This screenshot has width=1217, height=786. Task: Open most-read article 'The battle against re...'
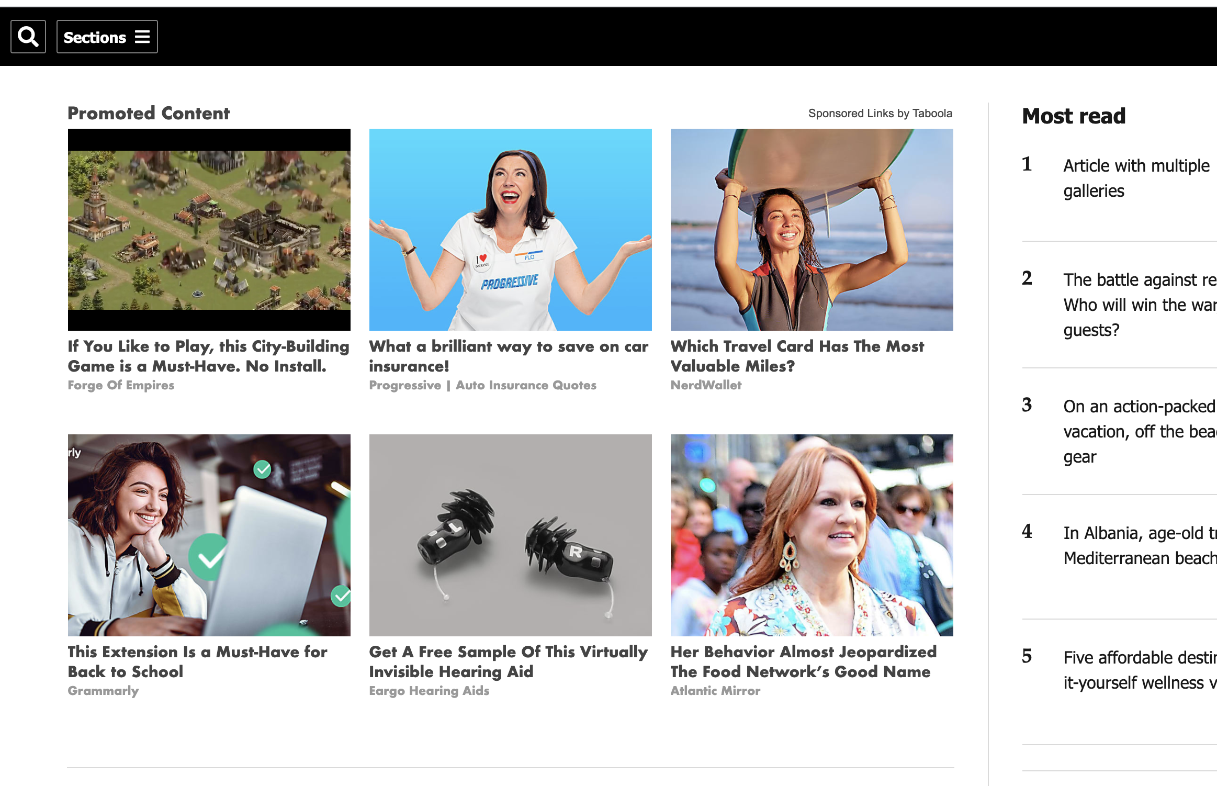pos(1140,305)
